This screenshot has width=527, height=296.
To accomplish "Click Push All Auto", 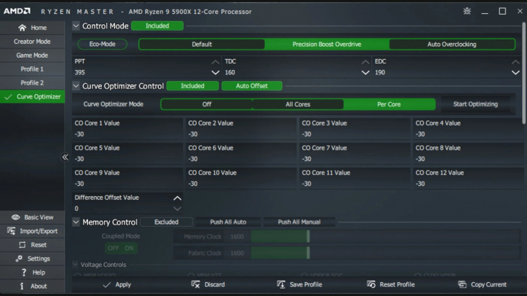I will (228, 222).
